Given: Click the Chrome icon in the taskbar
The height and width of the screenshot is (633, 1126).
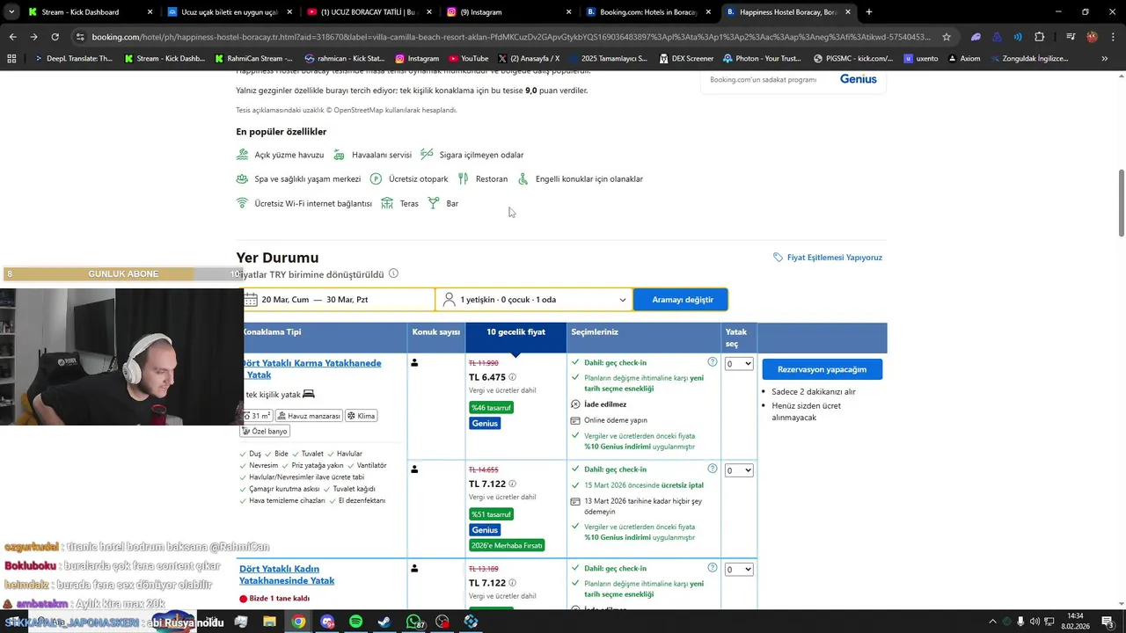Looking at the screenshot, I should click(x=298, y=622).
